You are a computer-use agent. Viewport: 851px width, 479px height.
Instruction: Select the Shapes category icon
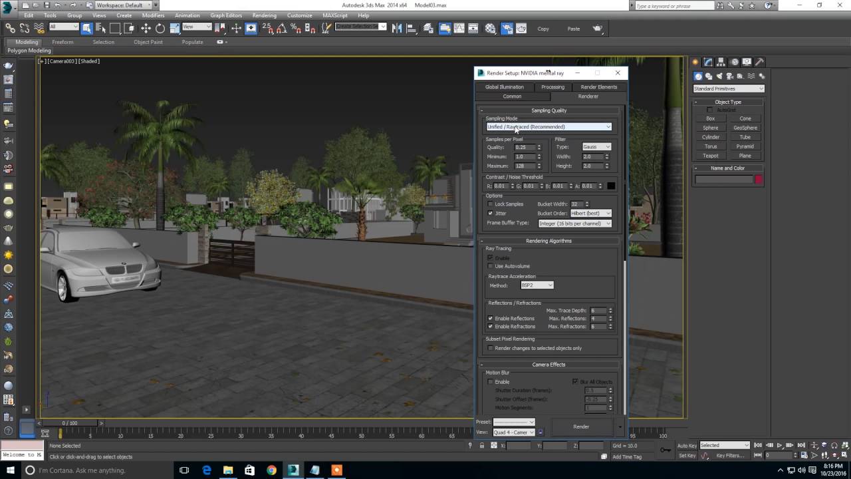[709, 77]
